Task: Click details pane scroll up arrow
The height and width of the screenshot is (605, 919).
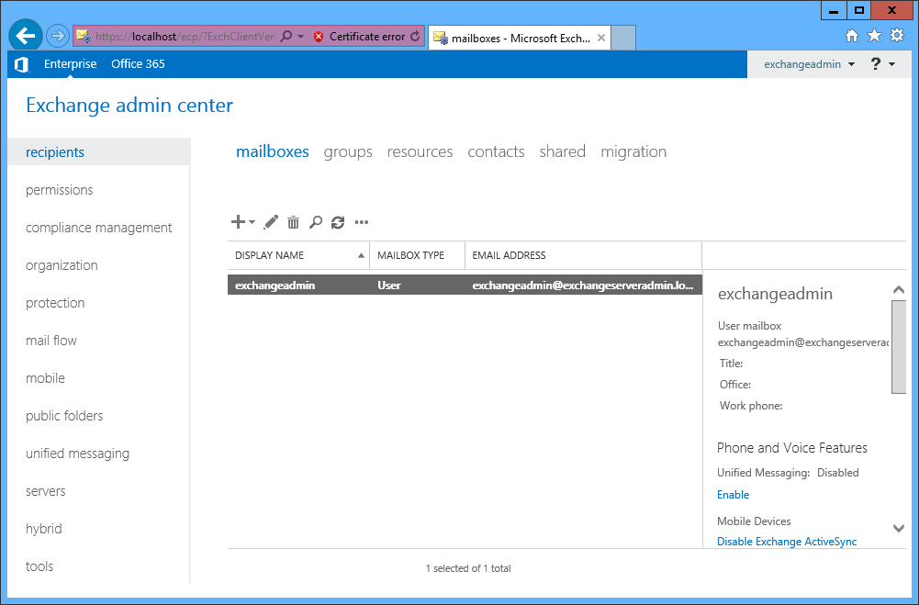Action: pyautogui.click(x=899, y=289)
